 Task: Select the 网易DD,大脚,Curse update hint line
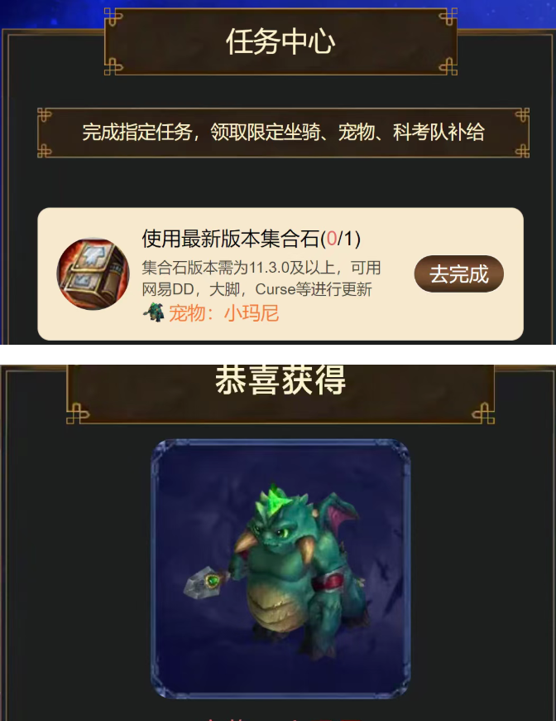(x=256, y=289)
